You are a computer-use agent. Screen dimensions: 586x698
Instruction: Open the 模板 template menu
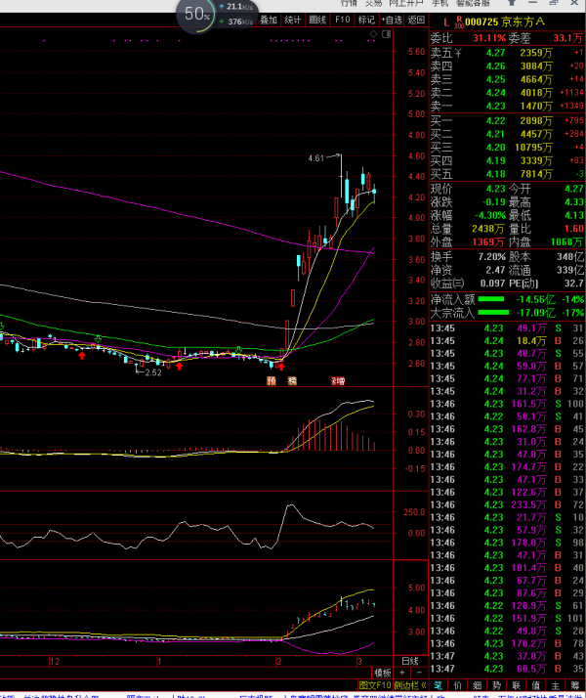coord(383,673)
